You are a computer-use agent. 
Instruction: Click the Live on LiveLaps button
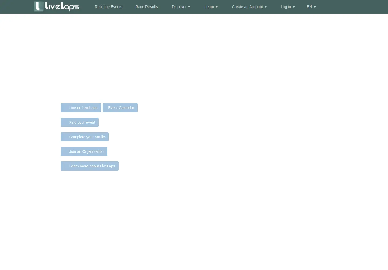tap(81, 108)
